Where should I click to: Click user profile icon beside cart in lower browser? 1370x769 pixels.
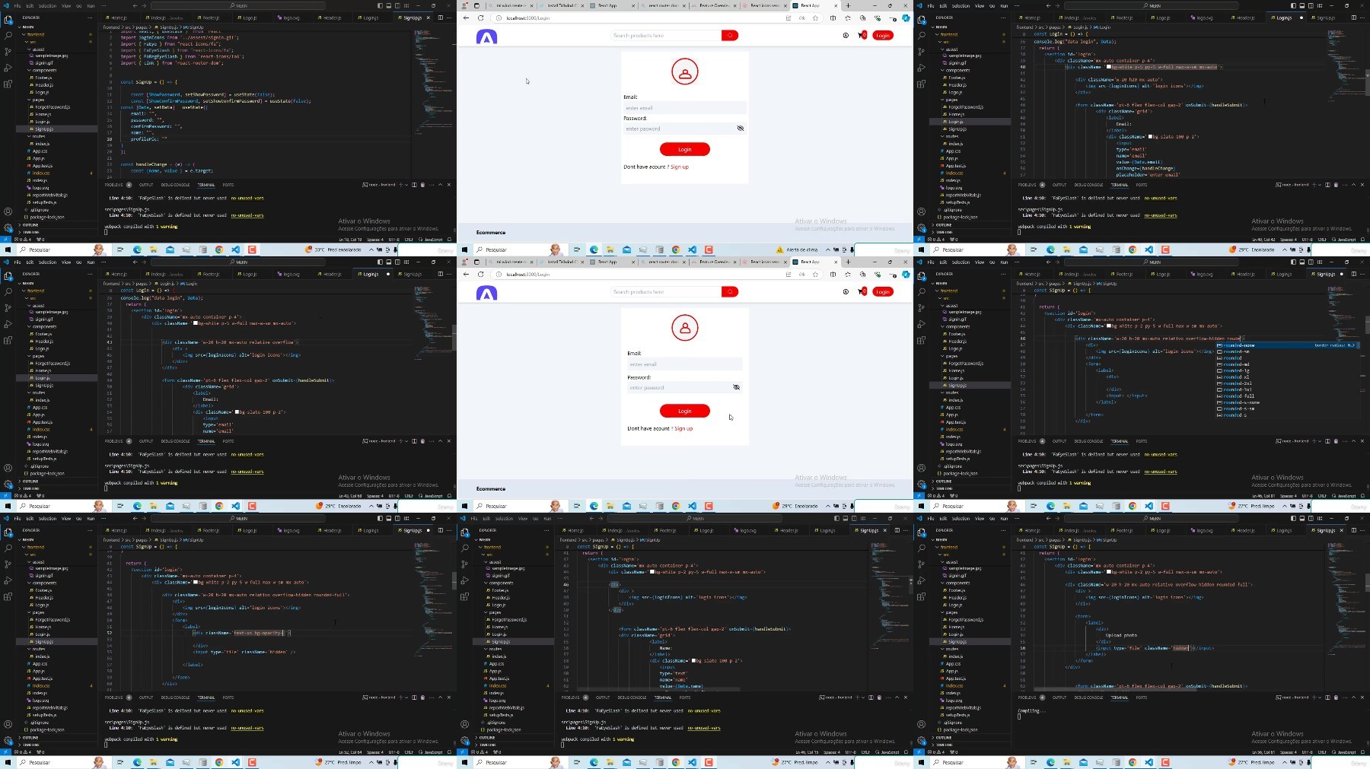(846, 291)
